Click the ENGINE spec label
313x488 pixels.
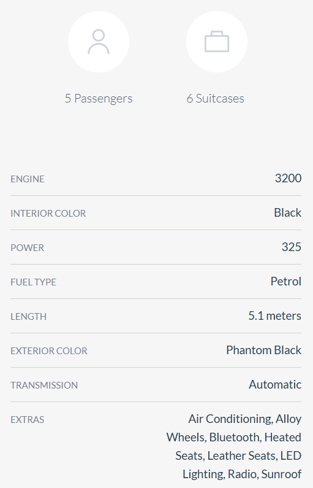point(28,179)
